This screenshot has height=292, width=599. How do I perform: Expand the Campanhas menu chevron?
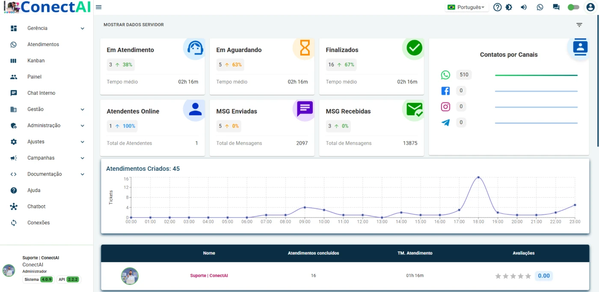(83, 158)
